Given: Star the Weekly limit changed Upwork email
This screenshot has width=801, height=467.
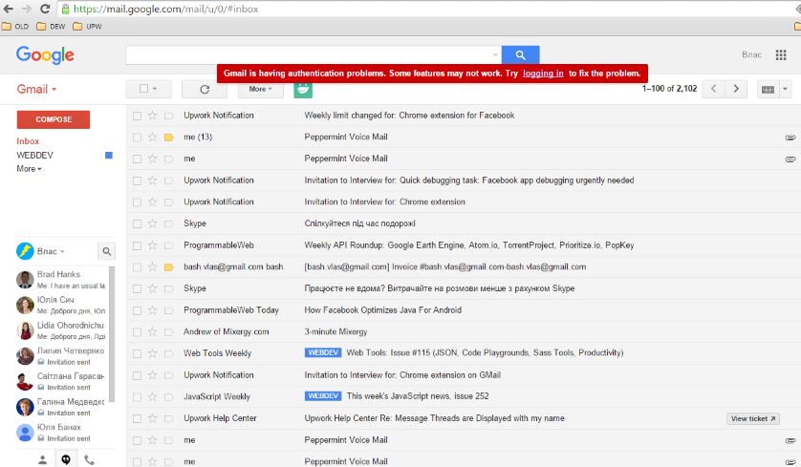Looking at the screenshot, I should (x=152, y=116).
